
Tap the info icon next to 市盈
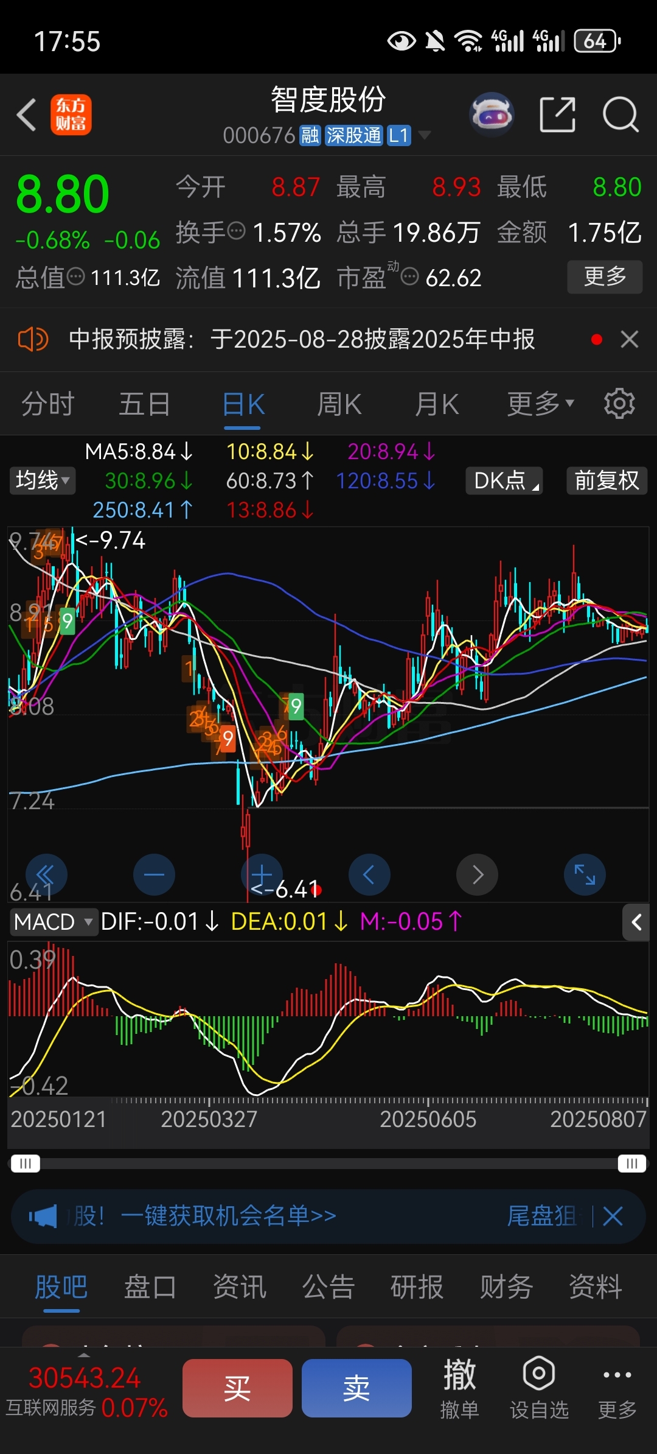pos(410,277)
